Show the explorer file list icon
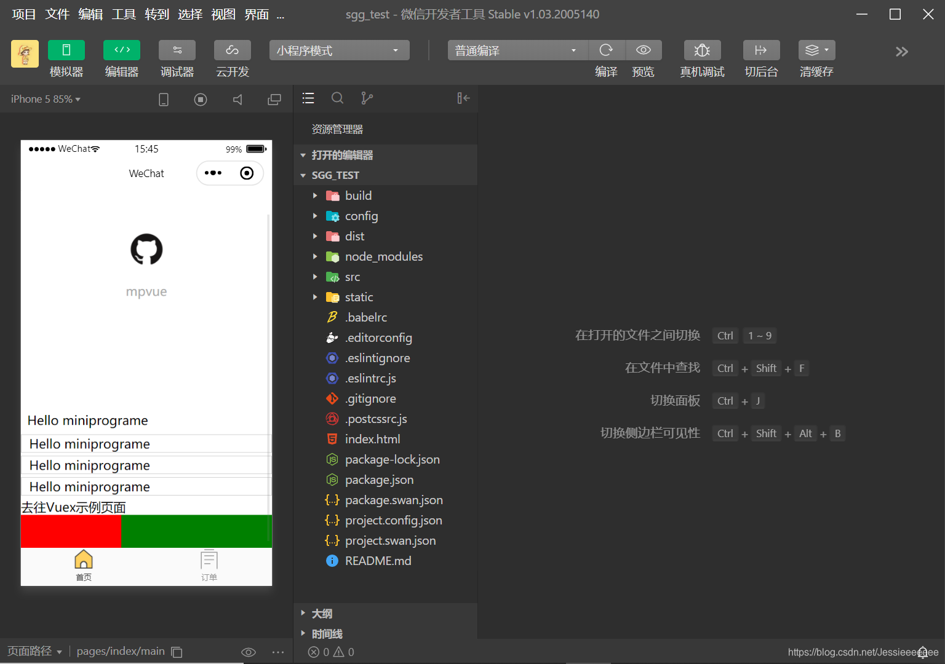This screenshot has width=945, height=664. click(x=308, y=98)
